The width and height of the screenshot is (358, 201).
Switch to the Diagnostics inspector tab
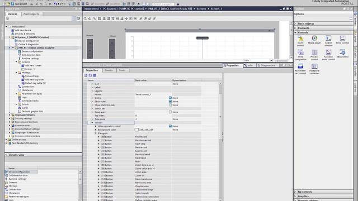266,65
